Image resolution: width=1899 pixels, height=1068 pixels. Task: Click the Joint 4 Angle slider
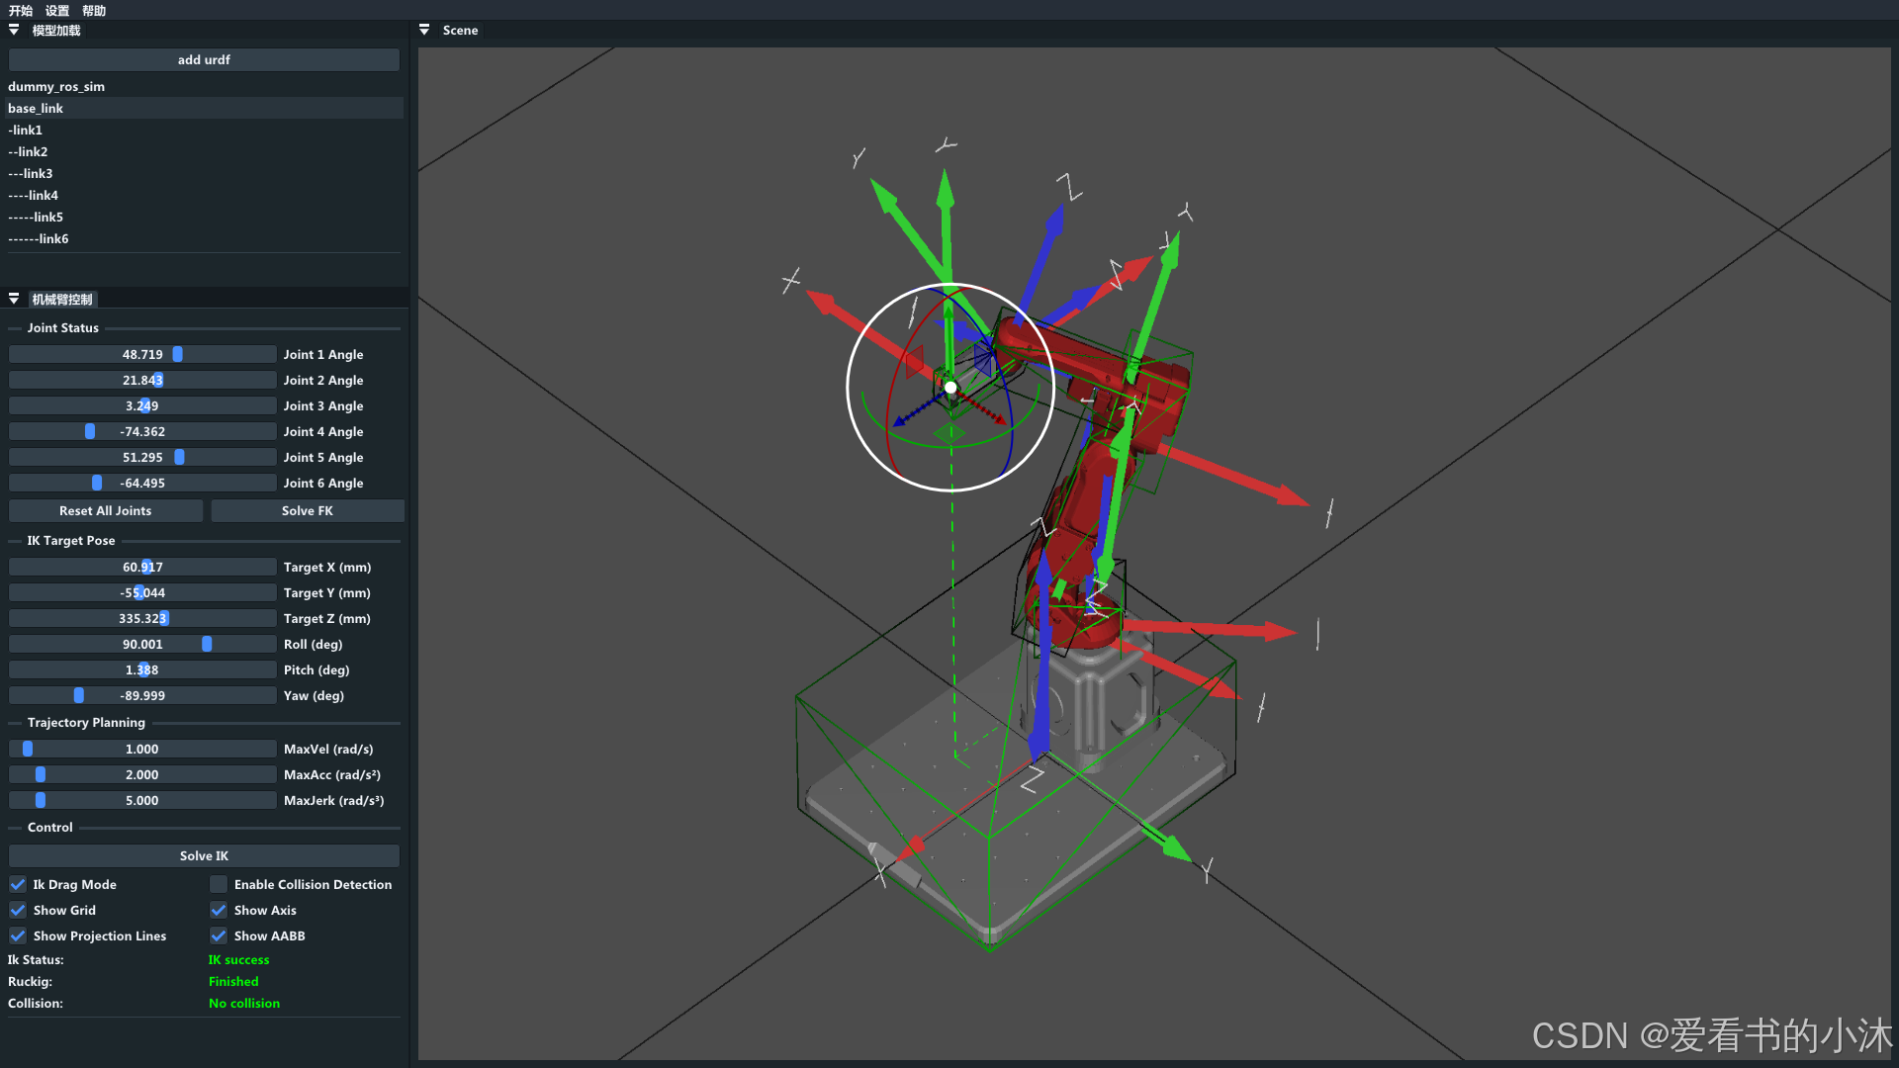[x=142, y=431]
